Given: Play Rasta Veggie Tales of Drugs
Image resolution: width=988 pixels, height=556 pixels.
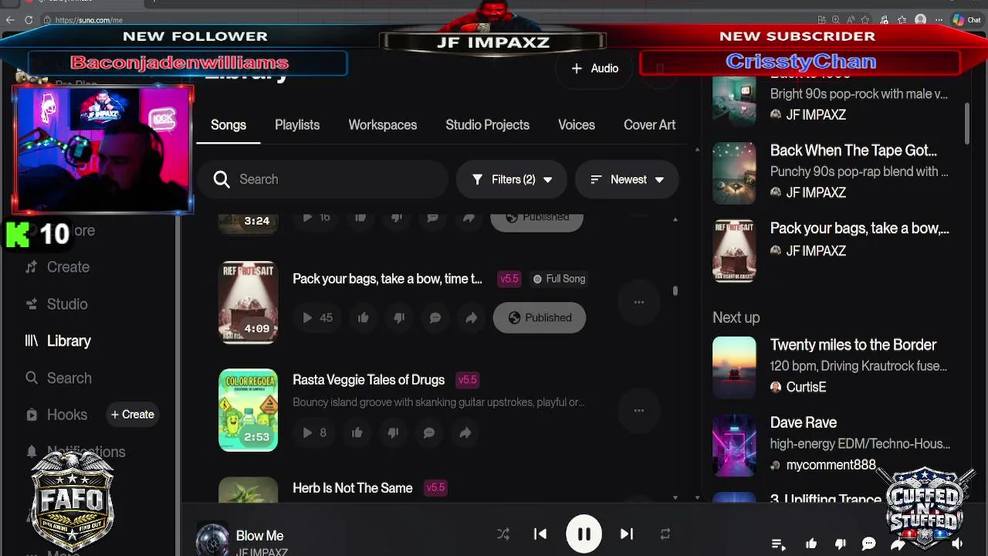Looking at the screenshot, I should tap(307, 432).
